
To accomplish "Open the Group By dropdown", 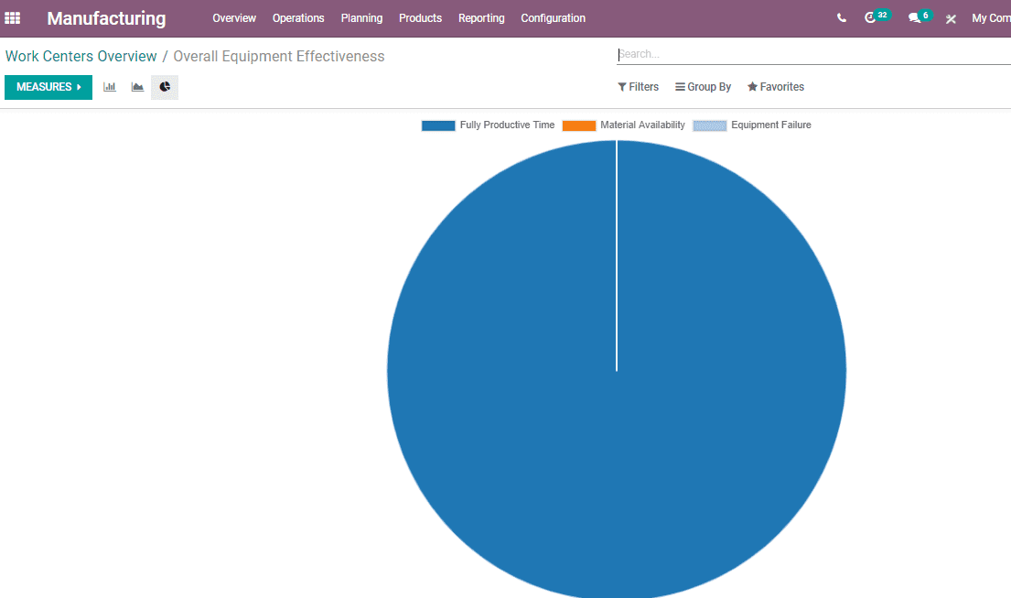I will pyautogui.click(x=703, y=86).
